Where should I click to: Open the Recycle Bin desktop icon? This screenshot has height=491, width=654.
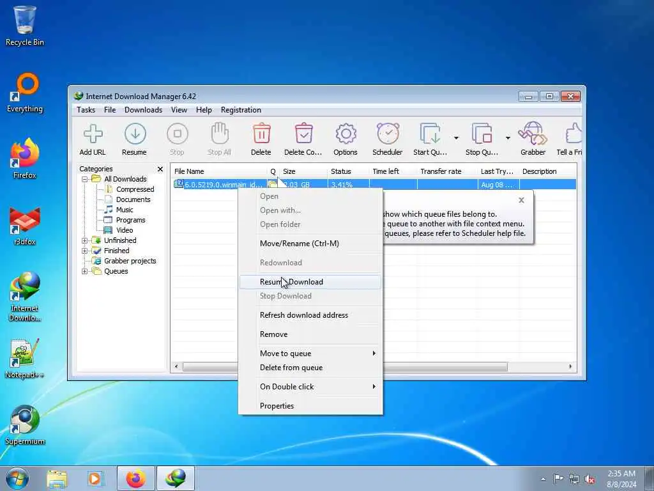point(25,20)
